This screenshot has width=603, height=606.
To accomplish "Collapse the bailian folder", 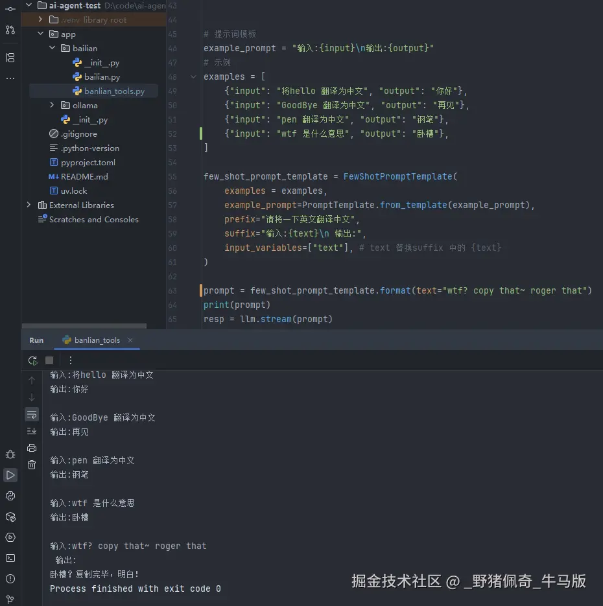I will 53,48.
